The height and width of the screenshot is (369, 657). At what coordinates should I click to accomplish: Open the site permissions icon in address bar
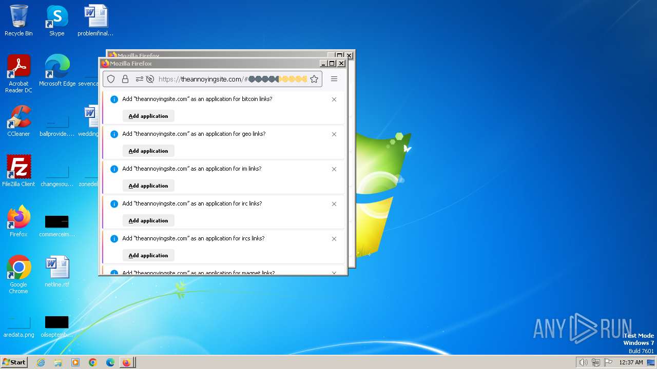(x=139, y=79)
